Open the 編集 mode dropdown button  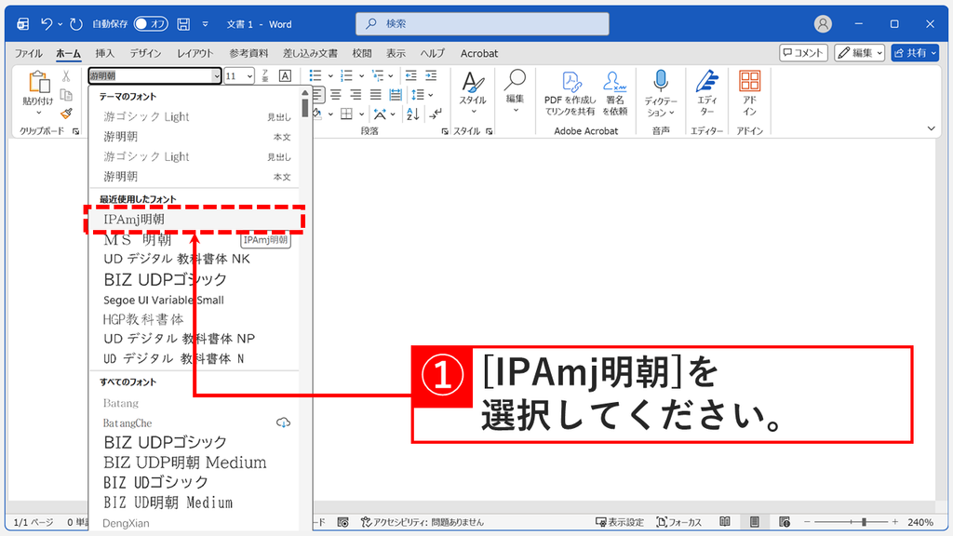(859, 53)
